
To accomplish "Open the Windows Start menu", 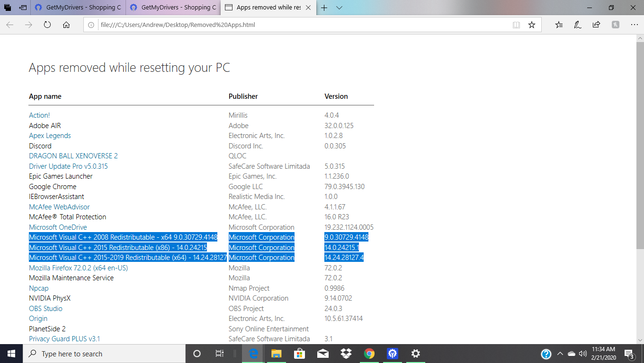I will [11, 354].
